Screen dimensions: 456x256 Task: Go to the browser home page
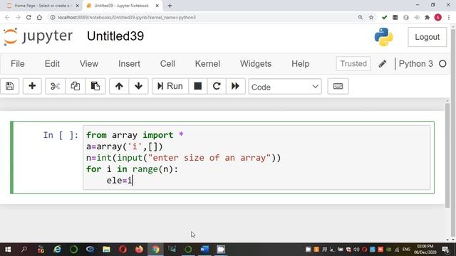pyautogui.click(x=39, y=17)
